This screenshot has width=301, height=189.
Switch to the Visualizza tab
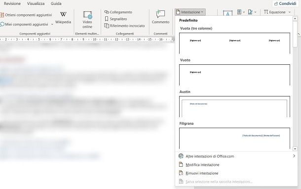36,3
